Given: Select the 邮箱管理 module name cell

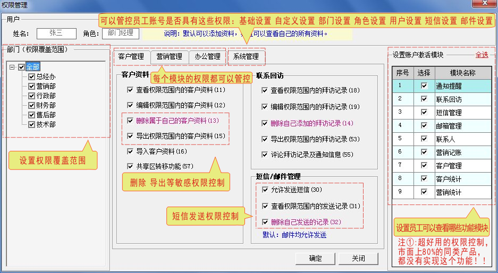Looking at the screenshot, I should [463, 126].
